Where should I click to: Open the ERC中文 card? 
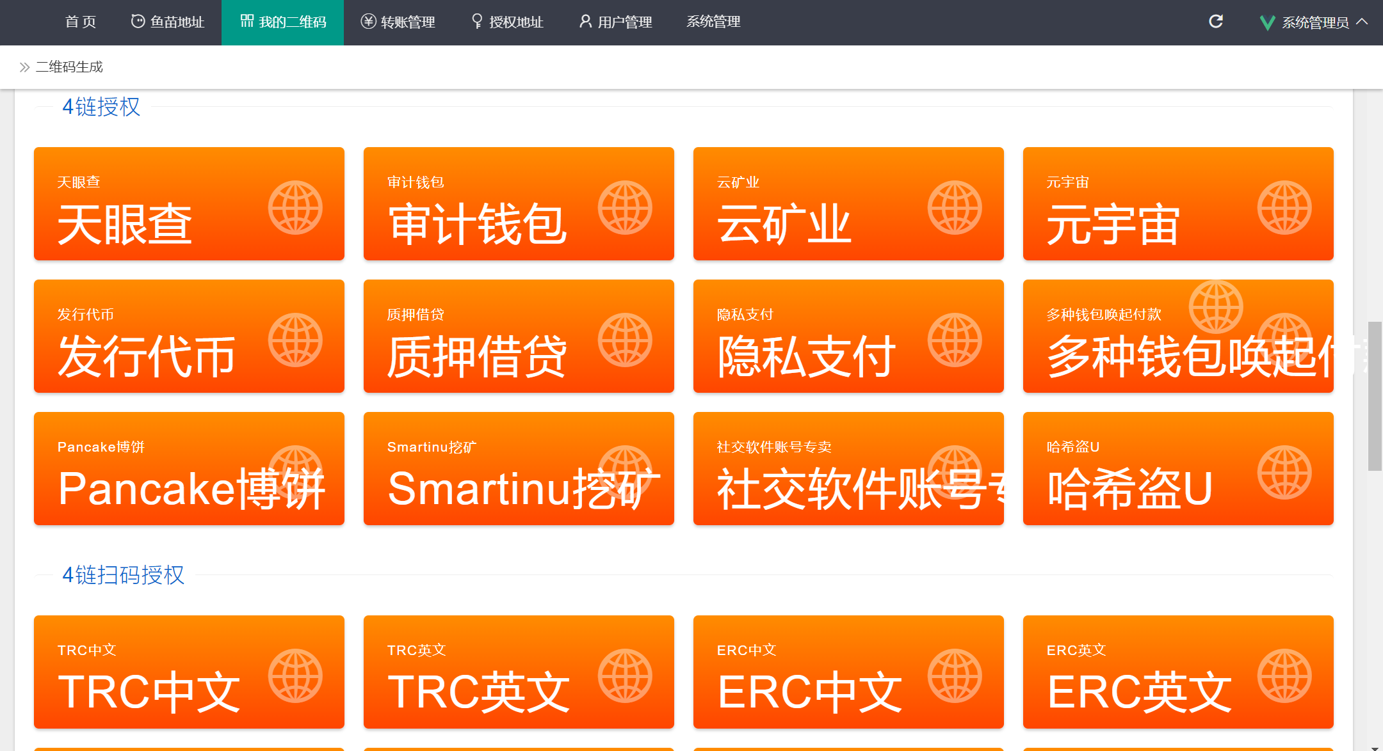tap(848, 672)
